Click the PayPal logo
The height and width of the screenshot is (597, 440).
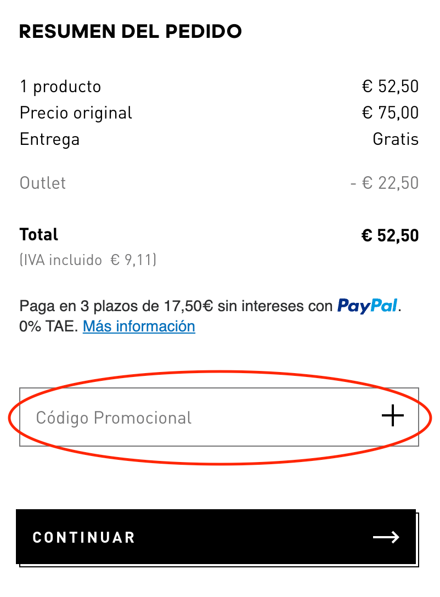(367, 305)
